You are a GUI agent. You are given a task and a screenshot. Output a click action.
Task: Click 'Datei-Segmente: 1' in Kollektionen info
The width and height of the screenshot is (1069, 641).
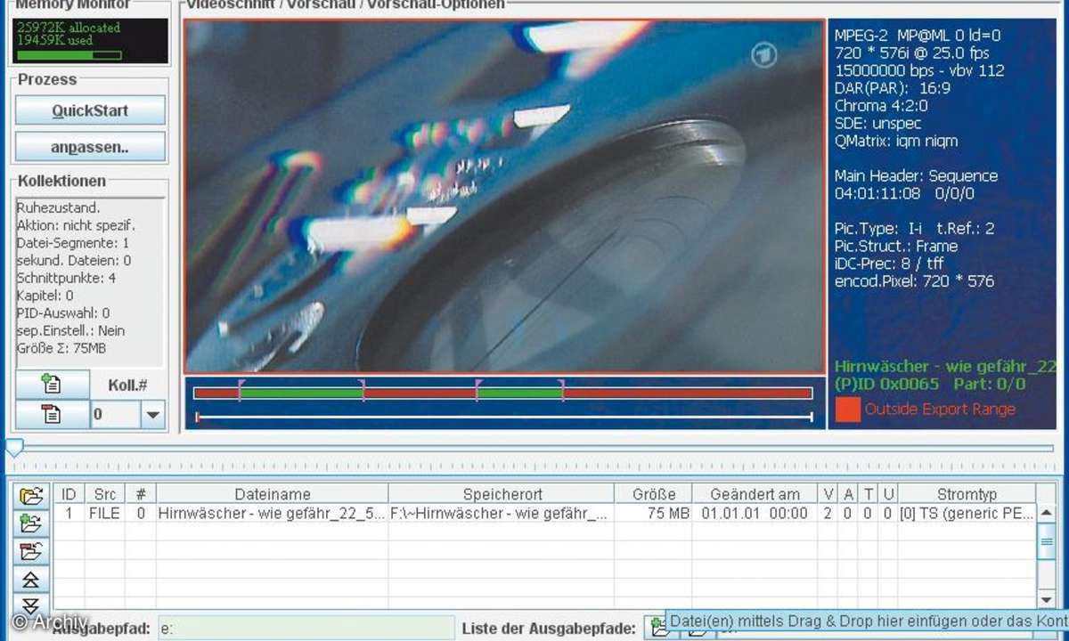tap(73, 243)
